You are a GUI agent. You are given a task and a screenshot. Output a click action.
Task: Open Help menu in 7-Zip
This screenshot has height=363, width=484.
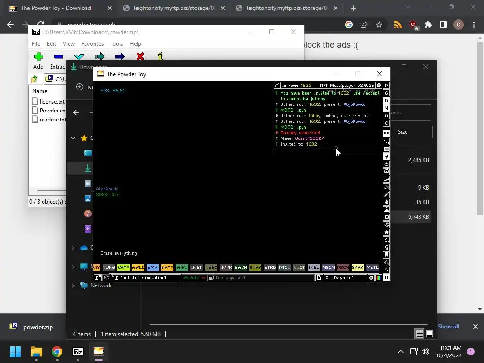pos(135,44)
